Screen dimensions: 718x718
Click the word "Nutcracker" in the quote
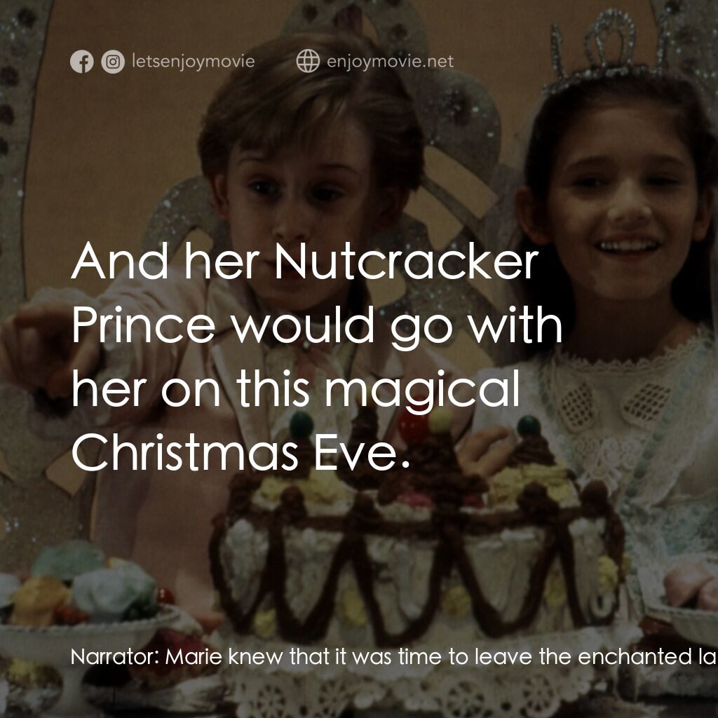click(407, 262)
